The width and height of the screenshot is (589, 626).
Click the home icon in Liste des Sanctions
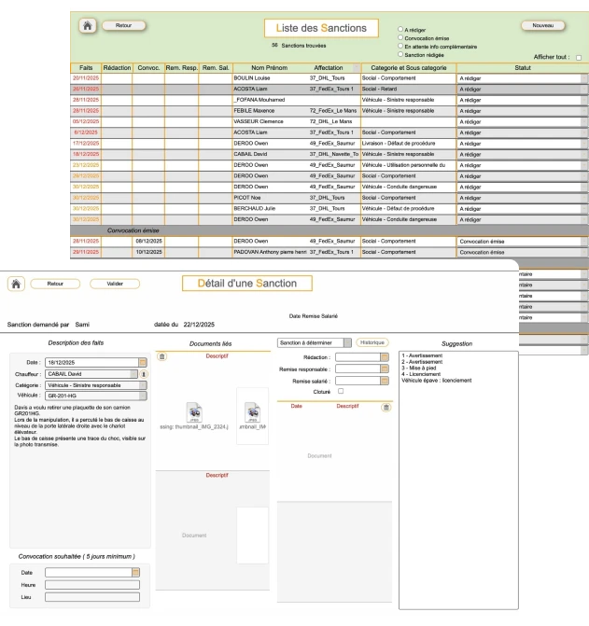[88, 27]
